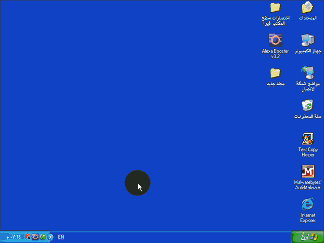Select the Recycle Bin (سلة المحذوفات) icon
Viewport: 324px width, 243px height.
308,105
